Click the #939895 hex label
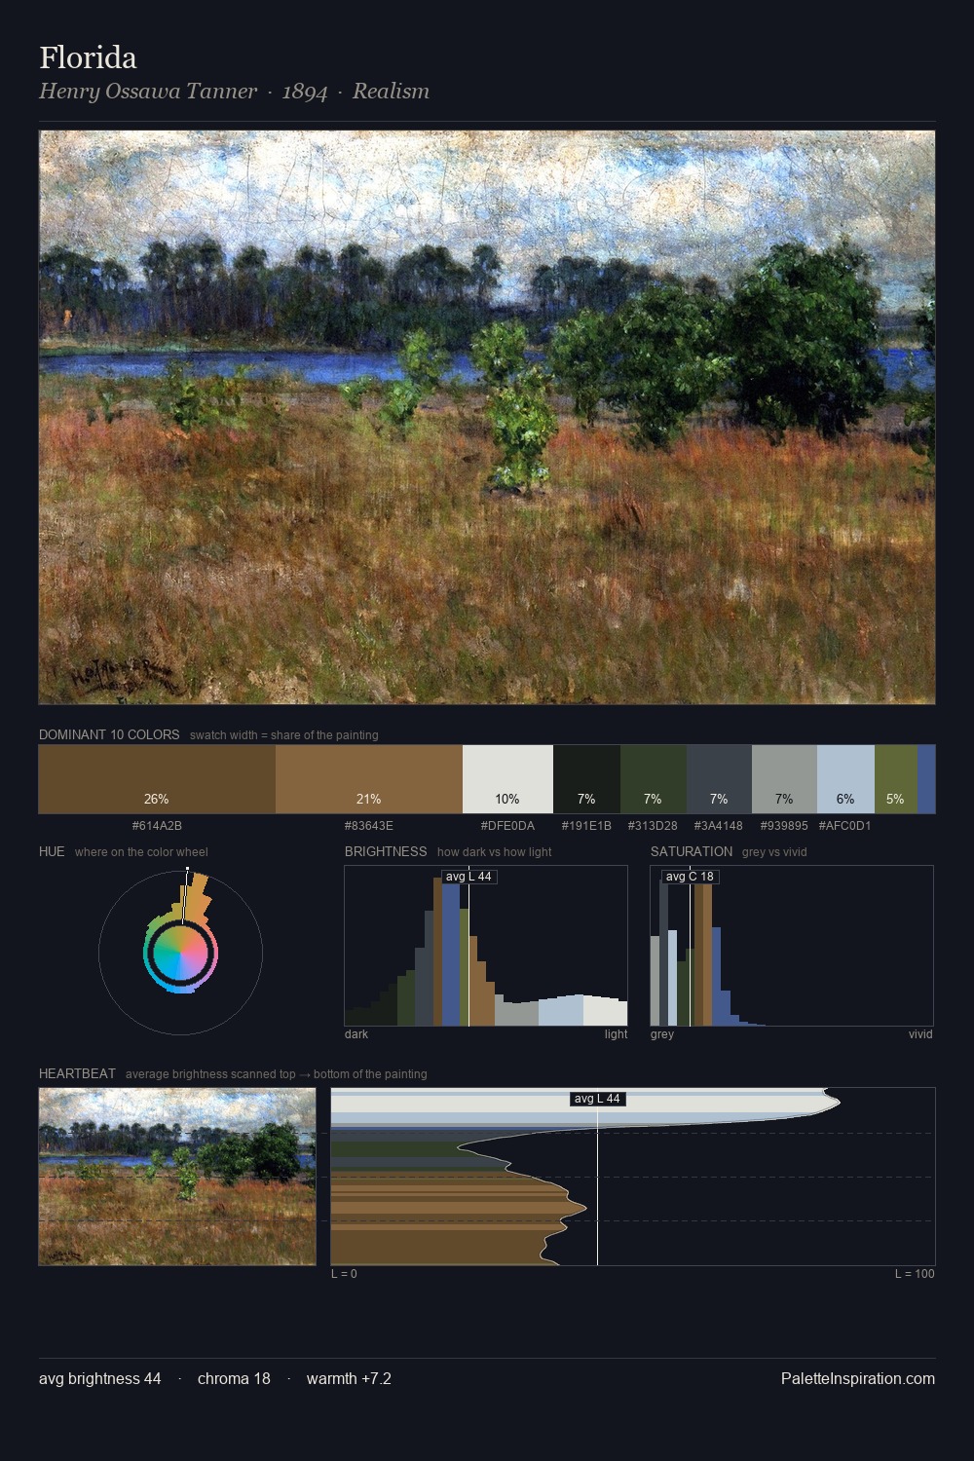 click(x=784, y=825)
